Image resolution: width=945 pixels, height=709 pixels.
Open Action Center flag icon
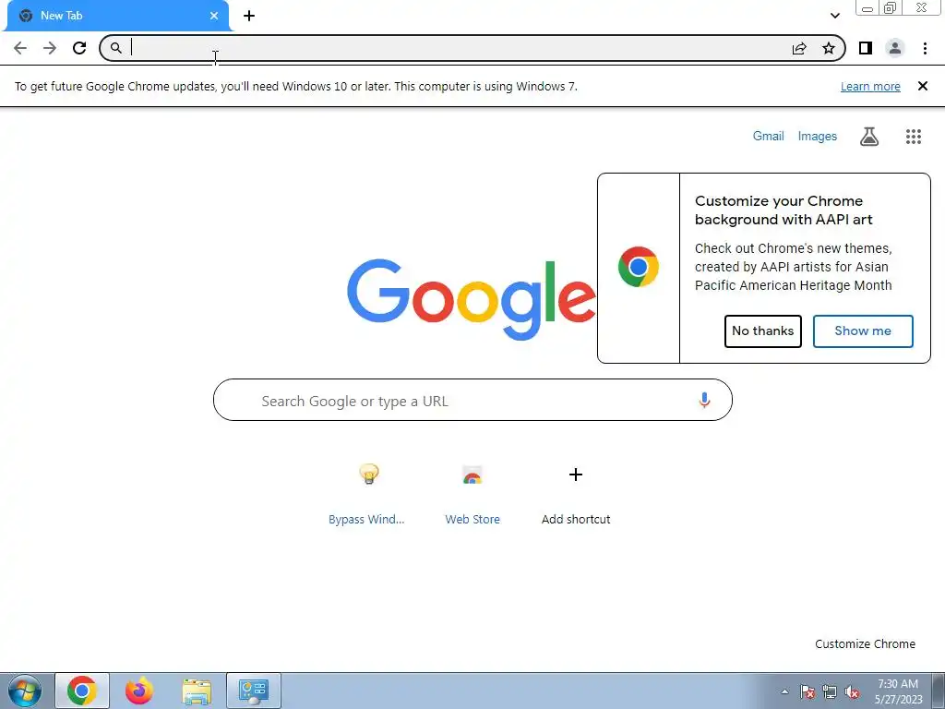point(807,691)
